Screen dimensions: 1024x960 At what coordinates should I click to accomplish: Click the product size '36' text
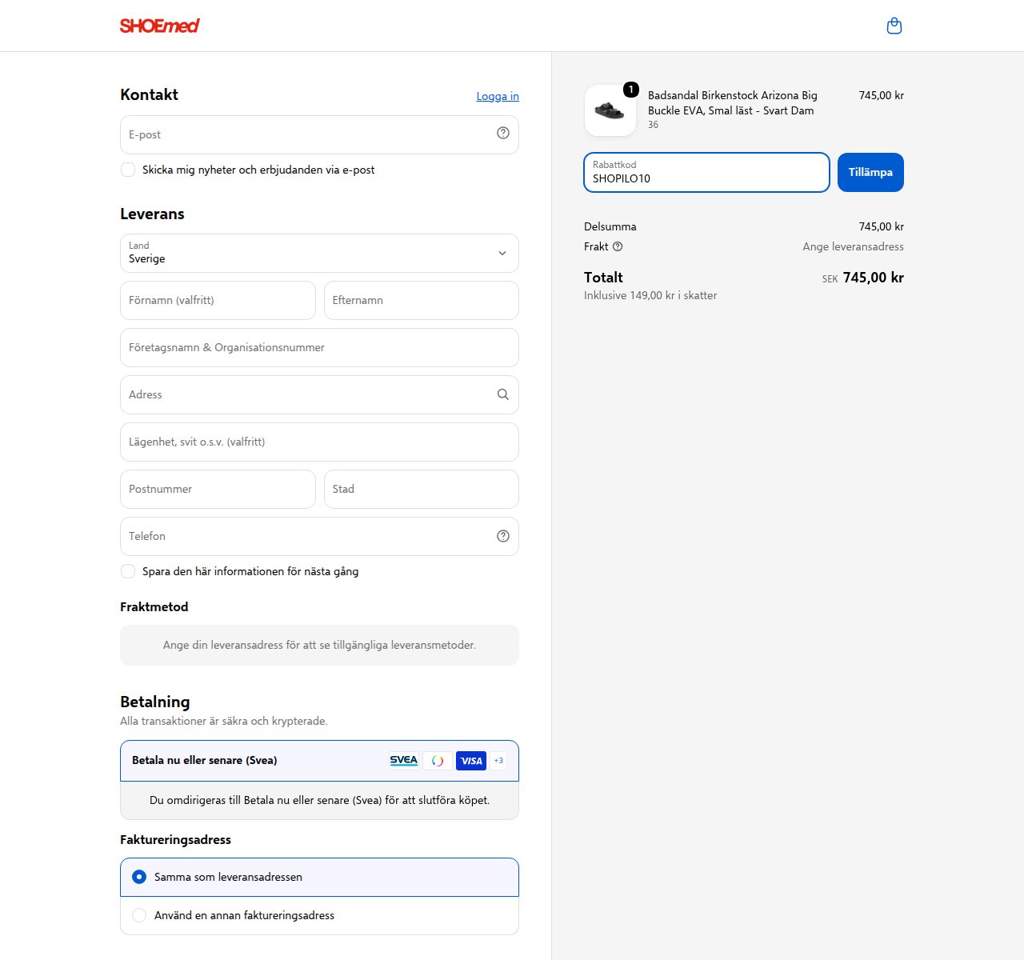[654, 125]
